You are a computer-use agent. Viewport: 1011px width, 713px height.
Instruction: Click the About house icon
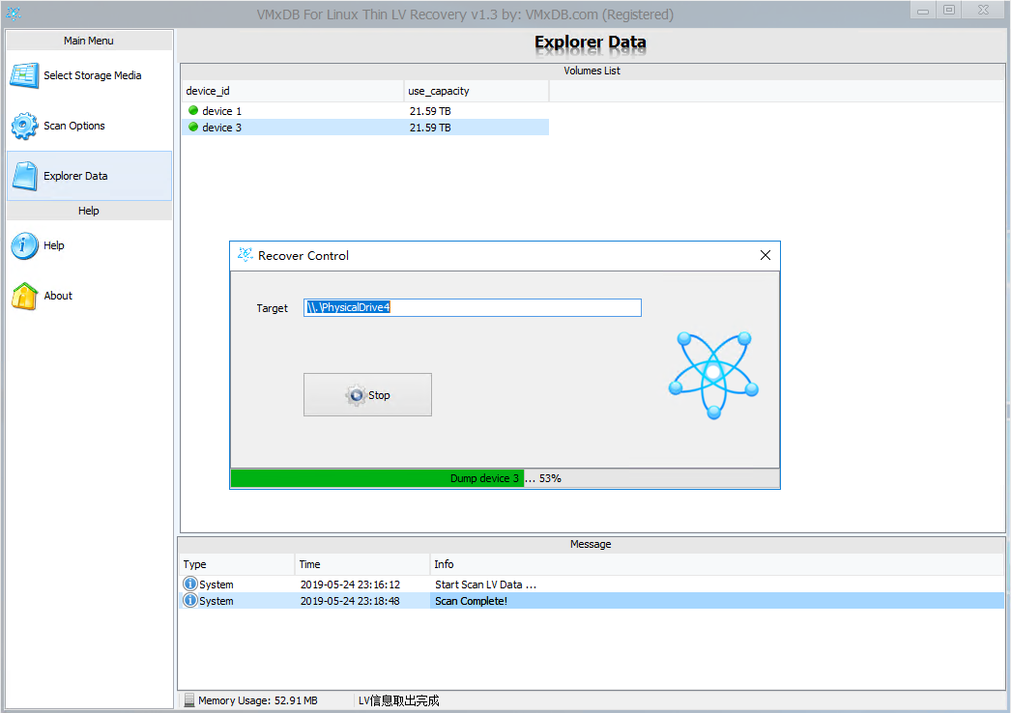point(24,296)
